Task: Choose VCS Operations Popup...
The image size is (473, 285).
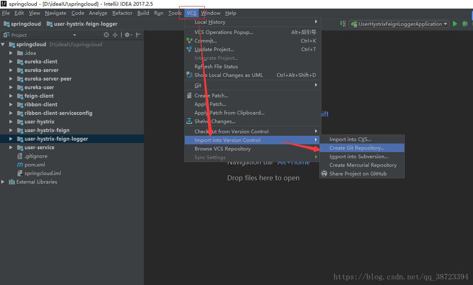Action: click(253, 32)
